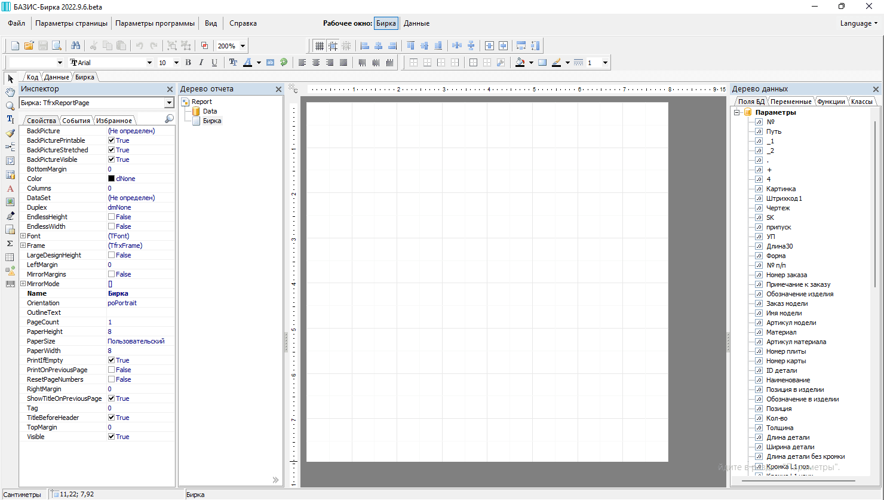Viewport: 884px width, 500px height.
Task: Open the fill color bucket picker
Action: click(x=520, y=62)
